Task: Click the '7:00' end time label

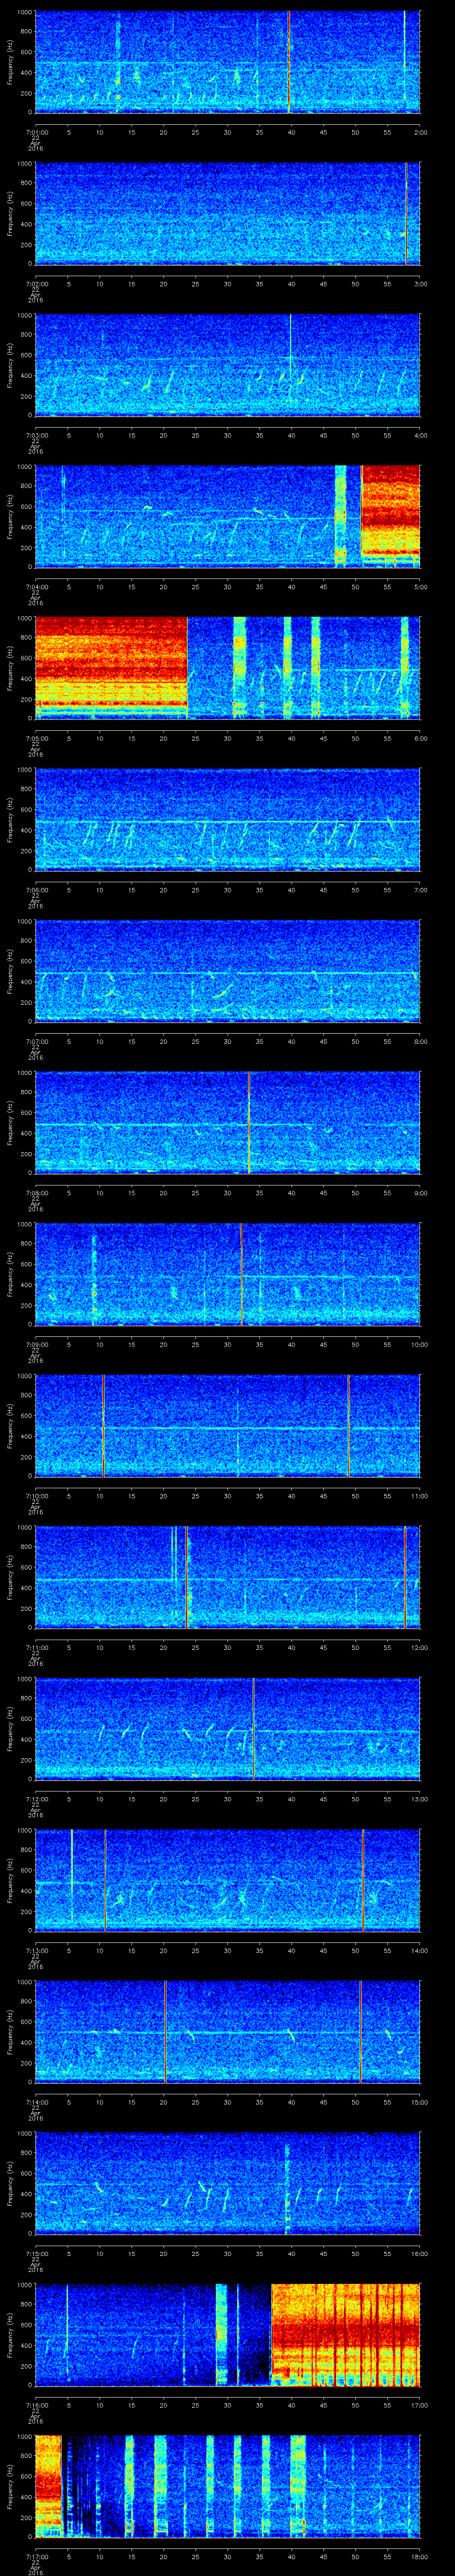Action: pos(420,890)
